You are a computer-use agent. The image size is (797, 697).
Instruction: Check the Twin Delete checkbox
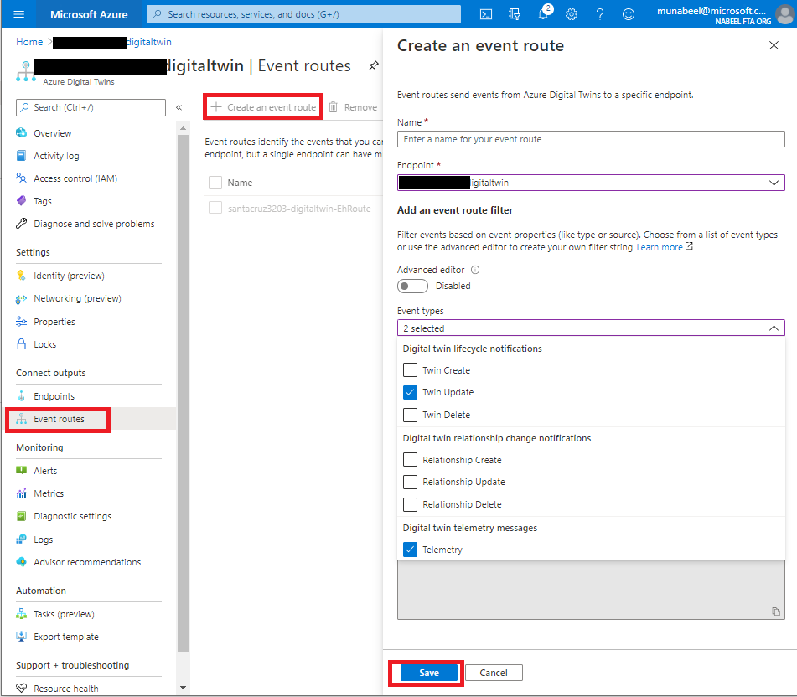410,415
